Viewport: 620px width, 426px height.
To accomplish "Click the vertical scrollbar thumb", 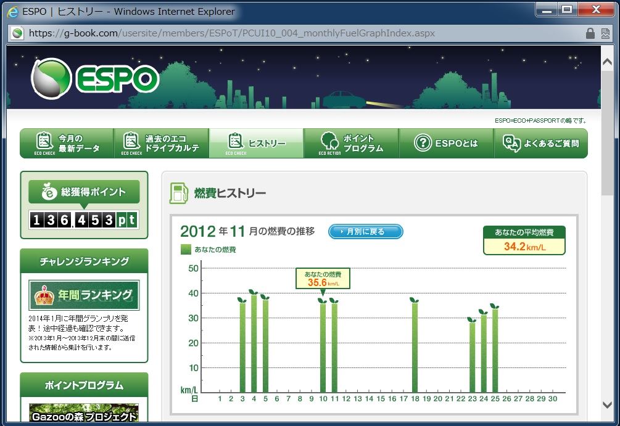I will tap(607, 133).
